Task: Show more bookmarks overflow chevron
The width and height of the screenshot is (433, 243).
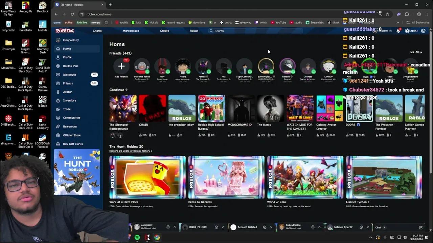Action: click(x=397, y=23)
